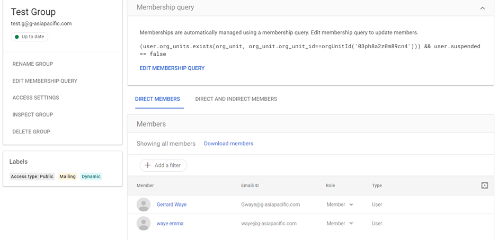Click the Members section heading
Image resolution: width=498 pixels, height=240 pixels.
pos(151,124)
